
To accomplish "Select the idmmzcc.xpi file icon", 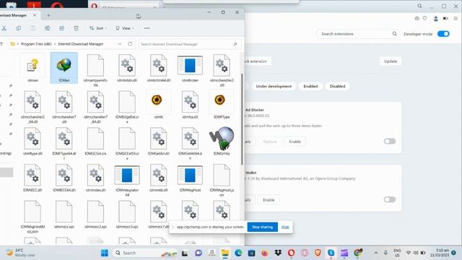I will point(64,212).
